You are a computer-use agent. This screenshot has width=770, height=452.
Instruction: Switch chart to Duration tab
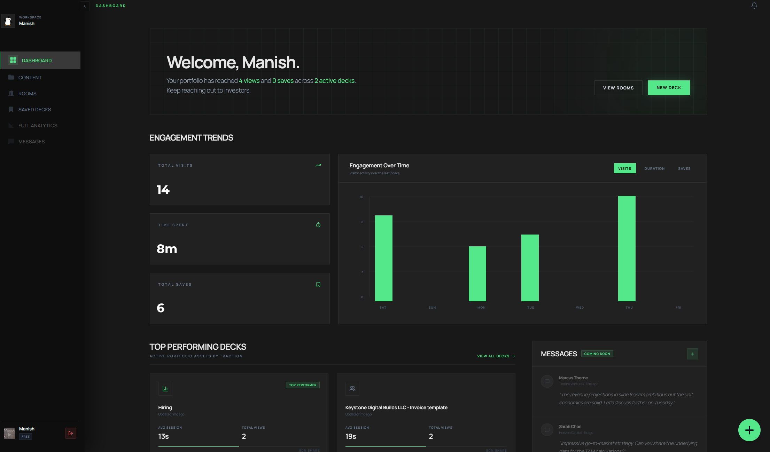click(x=654, y=168)
